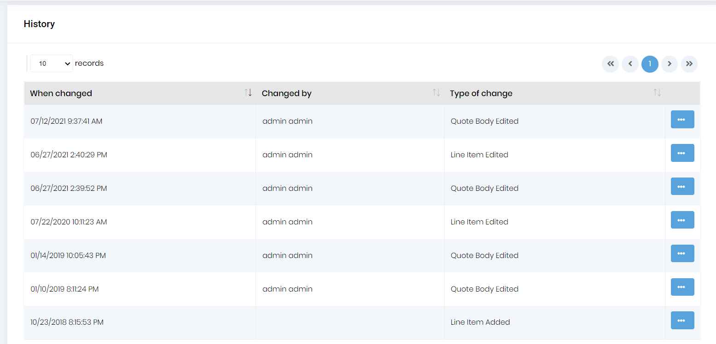
Task: Go to previous page arrow
Action: click(x=630, y=64)
